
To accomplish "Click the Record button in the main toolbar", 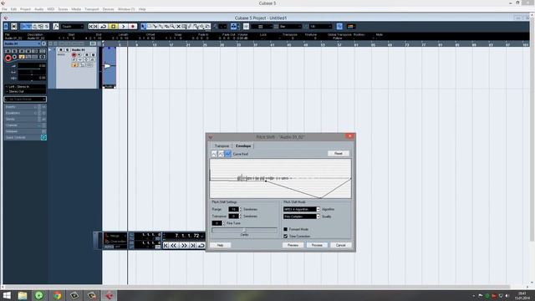I will pyautogui.click(x=133, y=27).
